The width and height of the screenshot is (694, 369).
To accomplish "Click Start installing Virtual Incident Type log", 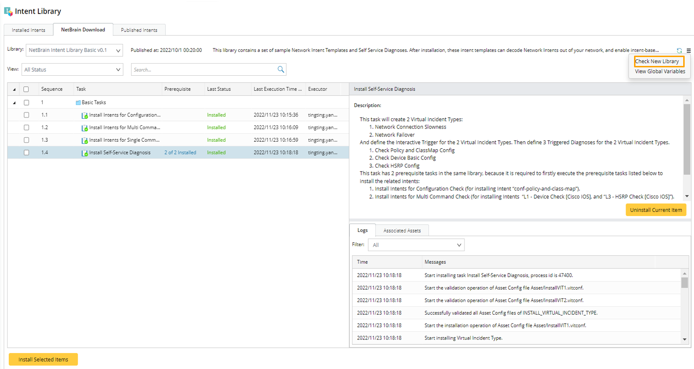I will point(463,338).
